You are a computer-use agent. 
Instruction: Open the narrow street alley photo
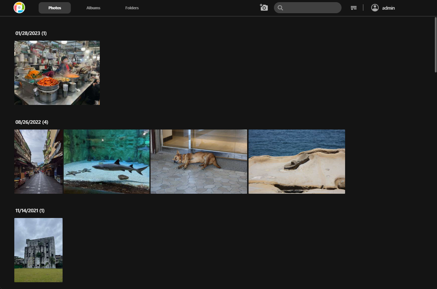click(38, 162)
